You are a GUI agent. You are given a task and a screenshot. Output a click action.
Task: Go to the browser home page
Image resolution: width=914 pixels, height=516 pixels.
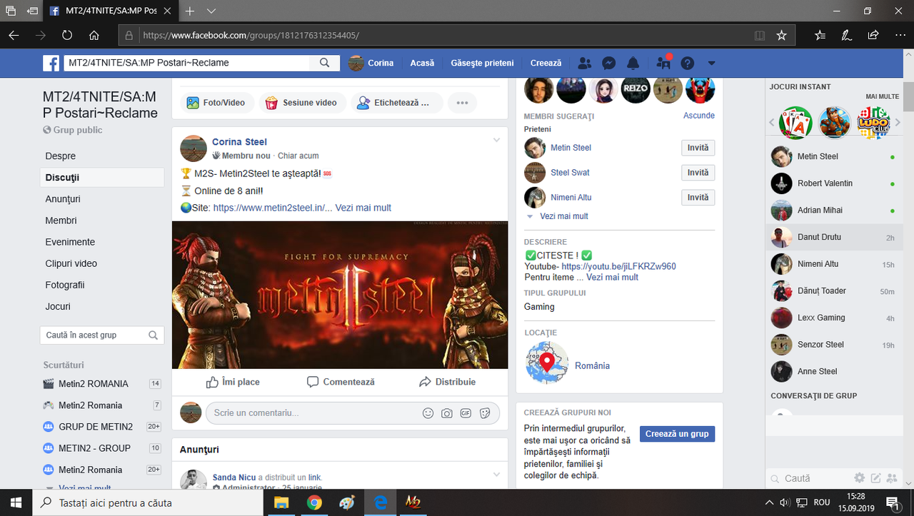pos(94,35)
